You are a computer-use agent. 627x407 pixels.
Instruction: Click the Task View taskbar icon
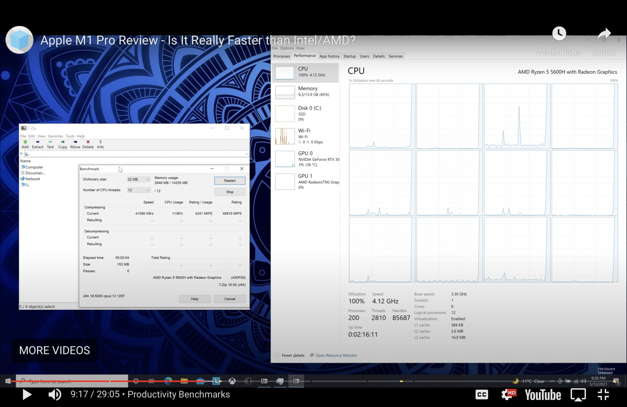151,381
